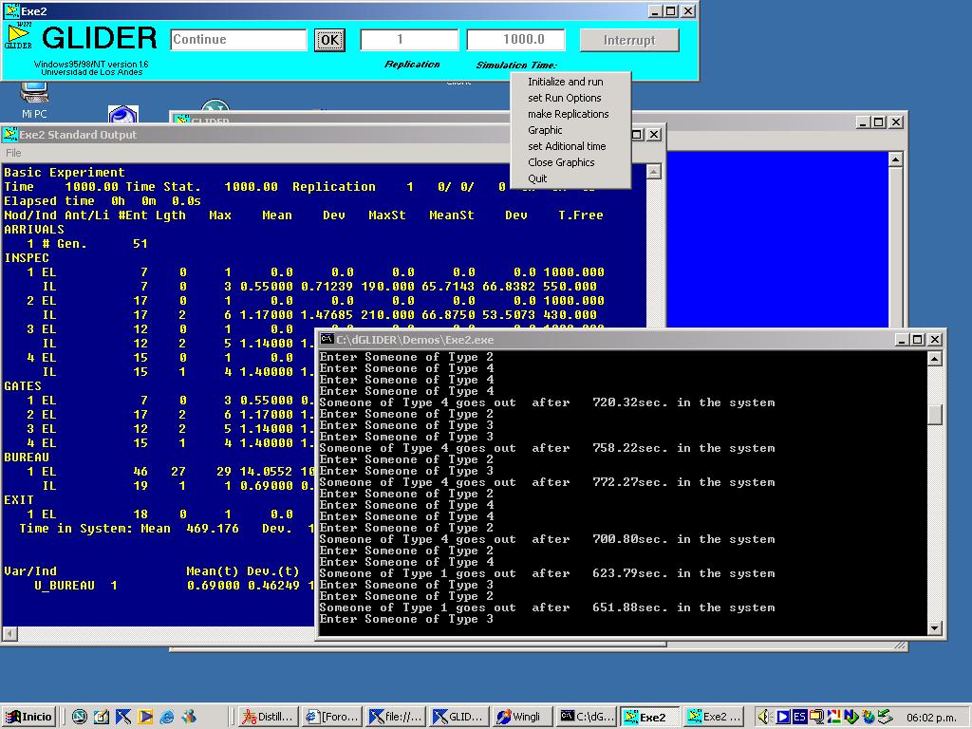972x729 pixels.
Task: Click the green N tray icon
Action: pyautogui.click(x=851, y=717)
